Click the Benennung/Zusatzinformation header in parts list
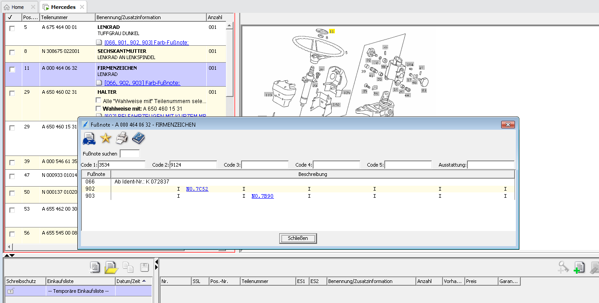 pos(151,17)
